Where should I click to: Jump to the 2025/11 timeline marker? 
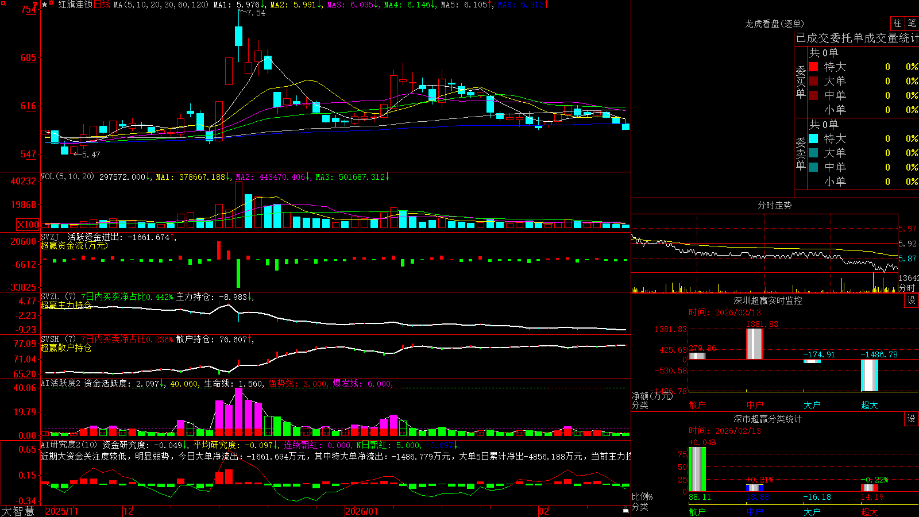61,511
